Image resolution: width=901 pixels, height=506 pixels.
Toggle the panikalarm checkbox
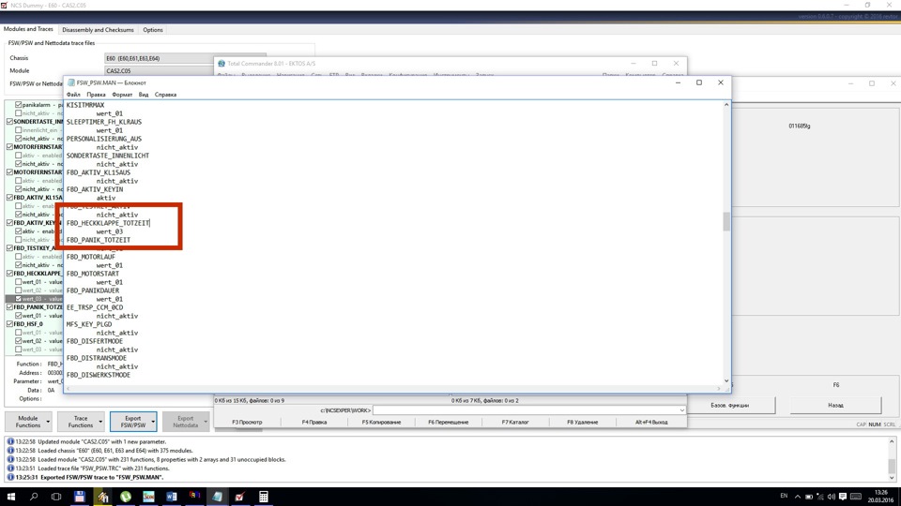click(19, 105)
